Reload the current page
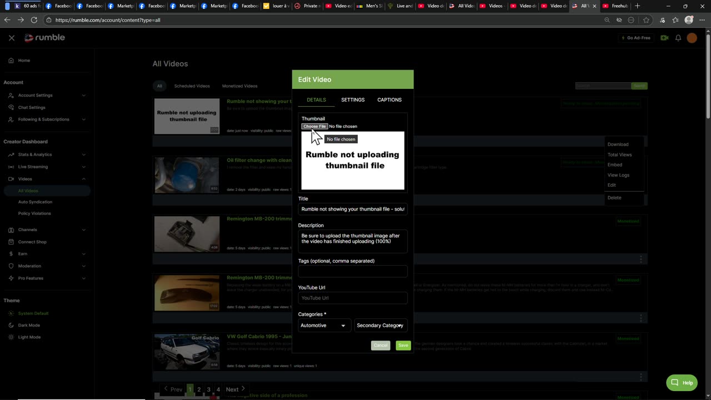This screenshot has height=400, width=711. tap(34, 20)
